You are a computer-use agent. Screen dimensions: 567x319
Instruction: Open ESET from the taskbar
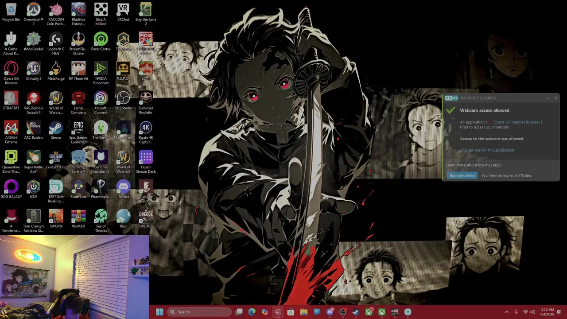tap(408, 312)
